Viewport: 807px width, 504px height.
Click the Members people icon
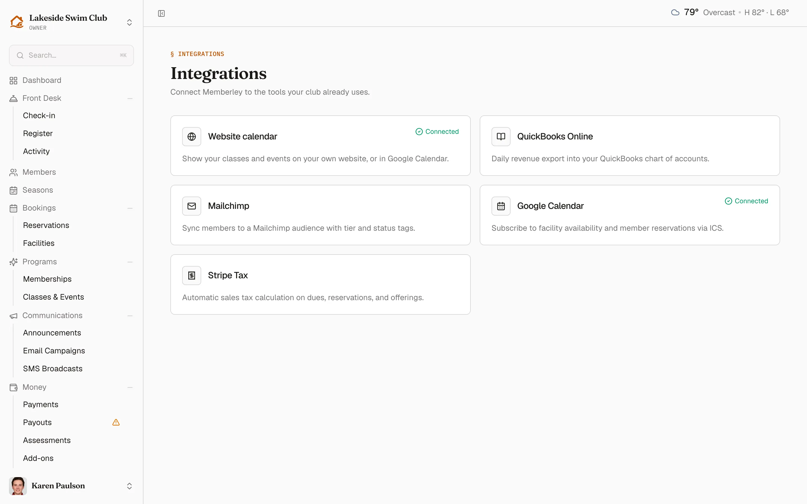(x=13, y=172)
